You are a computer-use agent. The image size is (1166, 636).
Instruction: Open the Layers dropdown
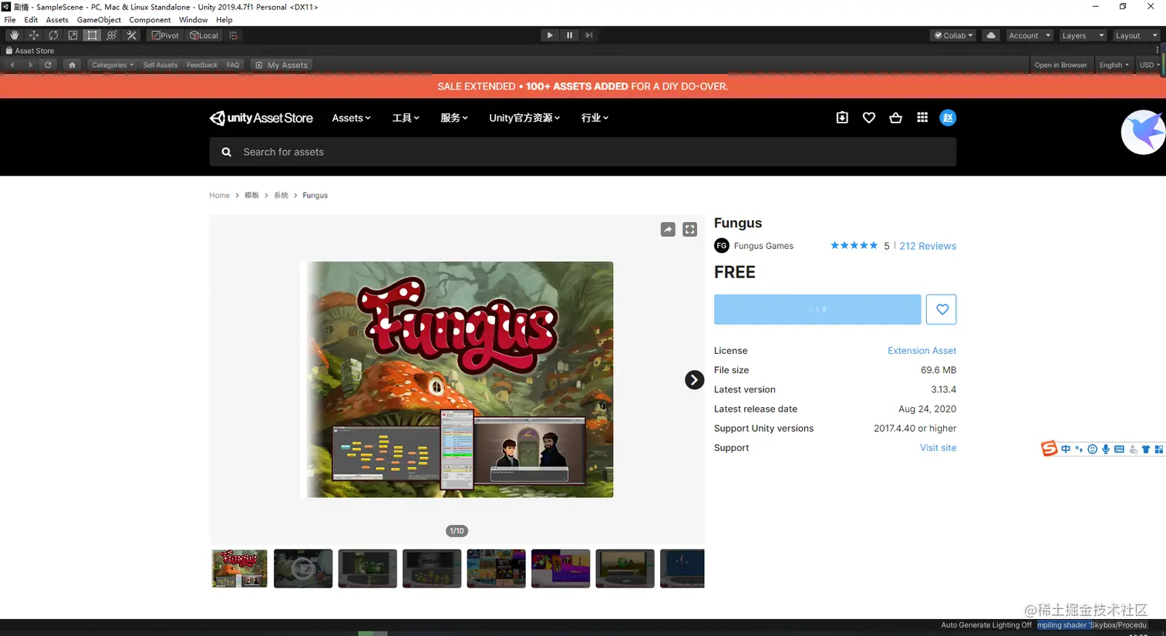pos(1083,35)
